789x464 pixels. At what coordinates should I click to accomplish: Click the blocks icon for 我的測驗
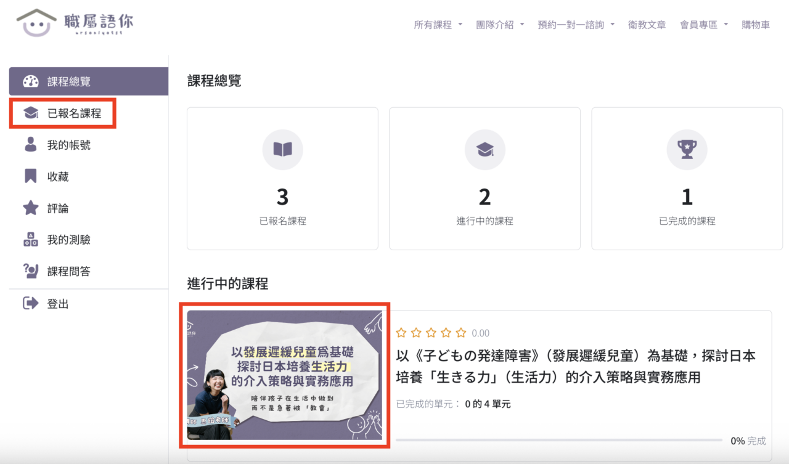30,240
